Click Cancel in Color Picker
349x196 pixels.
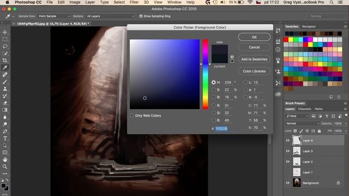click(x=254, y=47)
